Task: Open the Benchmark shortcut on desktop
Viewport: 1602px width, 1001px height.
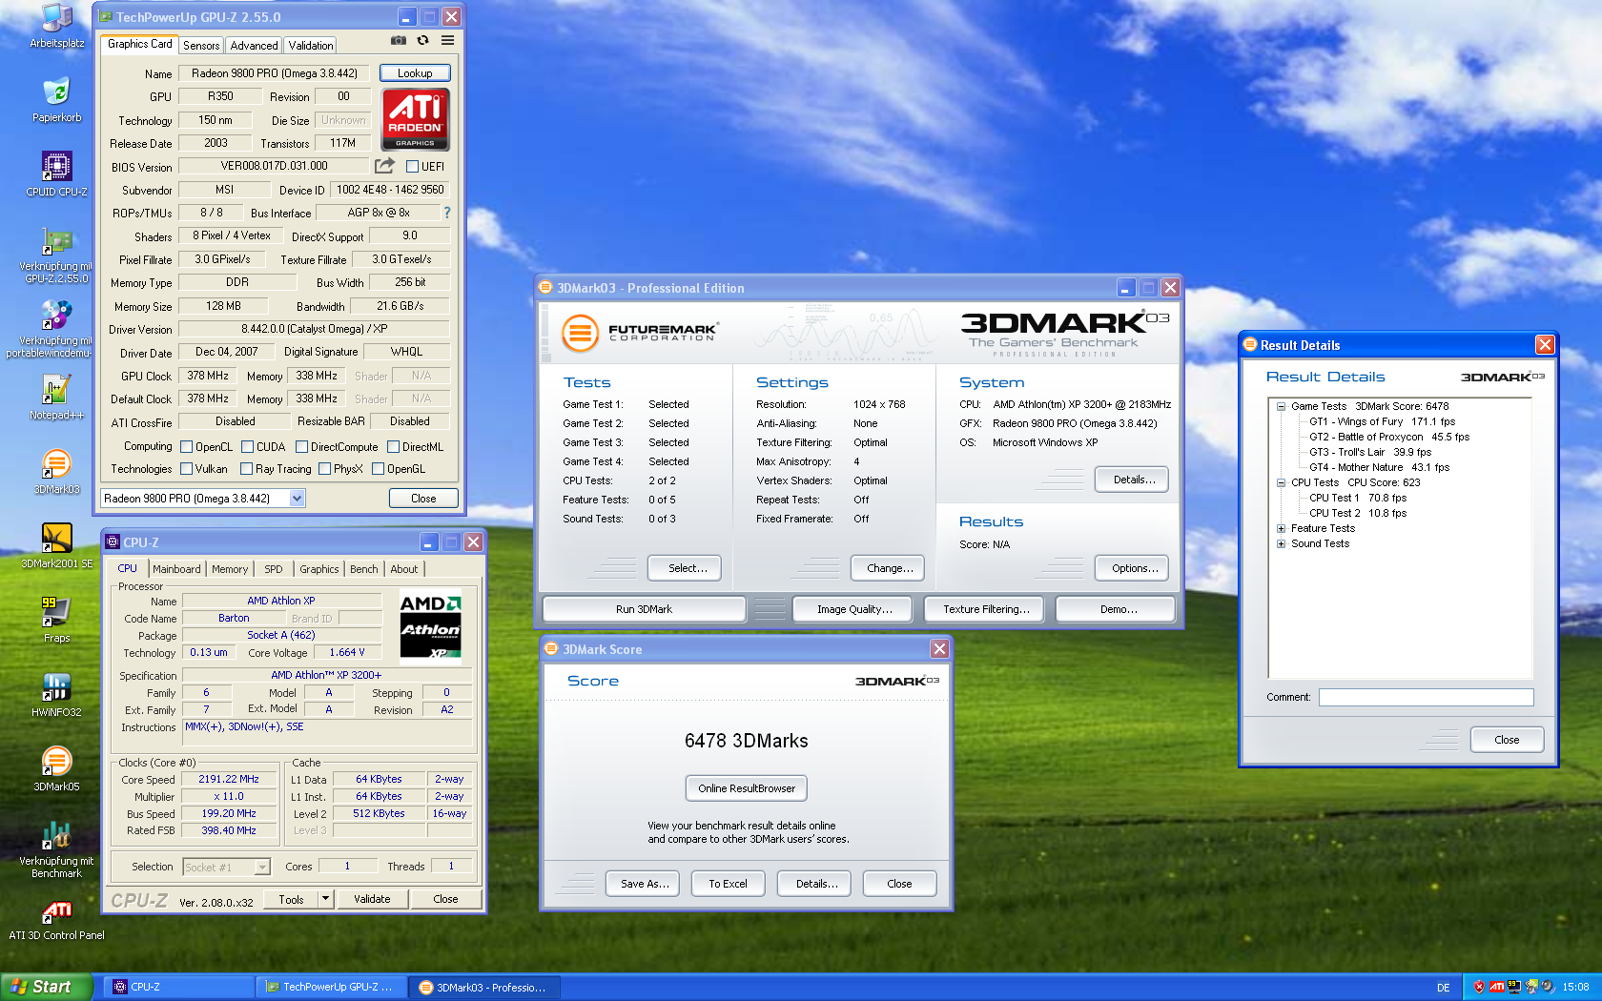Action: coord(57,850)
